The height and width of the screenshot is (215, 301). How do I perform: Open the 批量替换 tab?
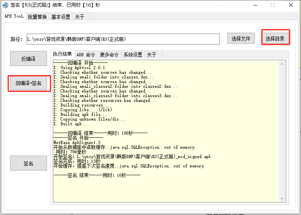(x=38, y=17)
